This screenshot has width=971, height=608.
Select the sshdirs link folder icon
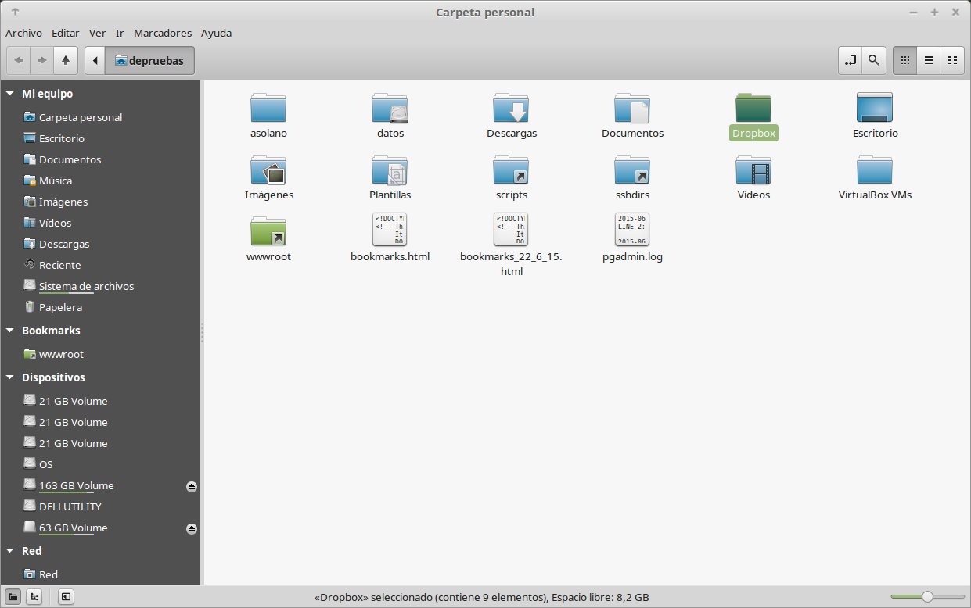pyautogui.click(x=632, y=170)
